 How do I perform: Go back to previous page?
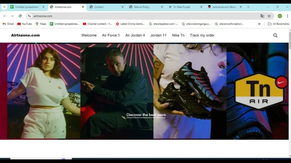click(5, 16)
